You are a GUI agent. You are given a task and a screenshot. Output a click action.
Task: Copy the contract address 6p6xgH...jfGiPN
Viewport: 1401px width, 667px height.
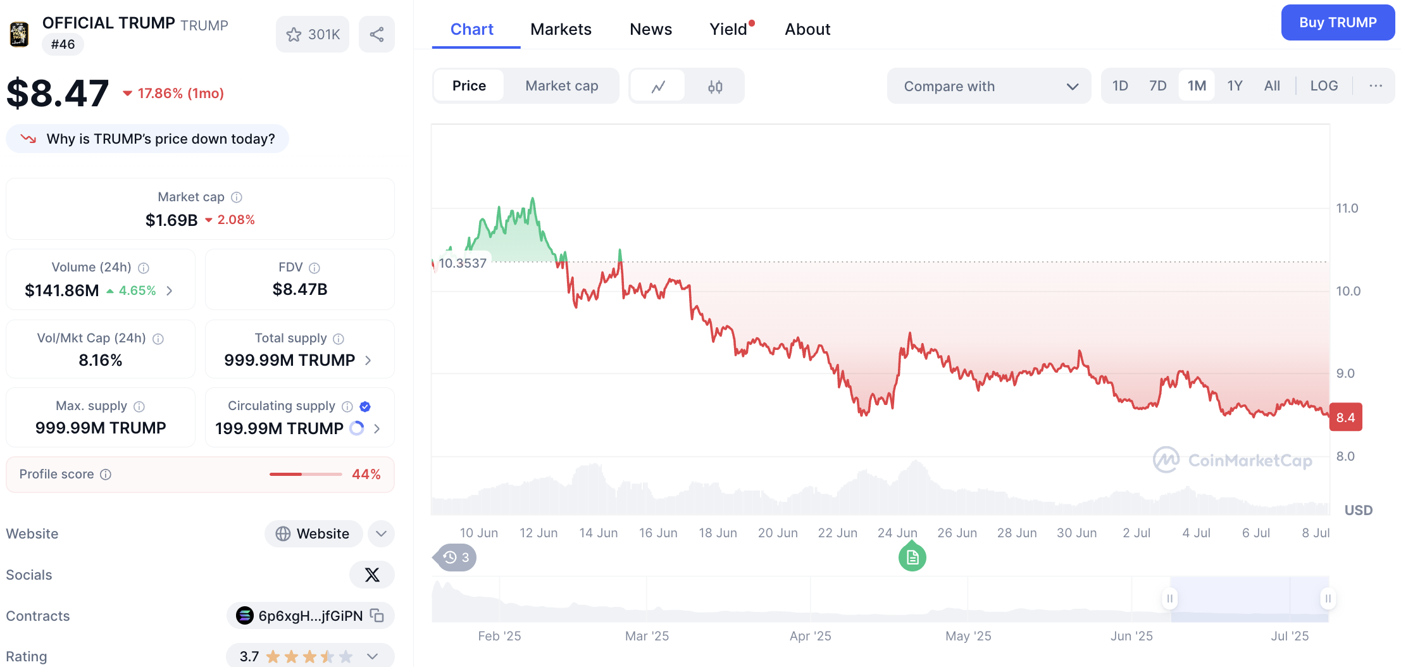(x=377, y=615)
